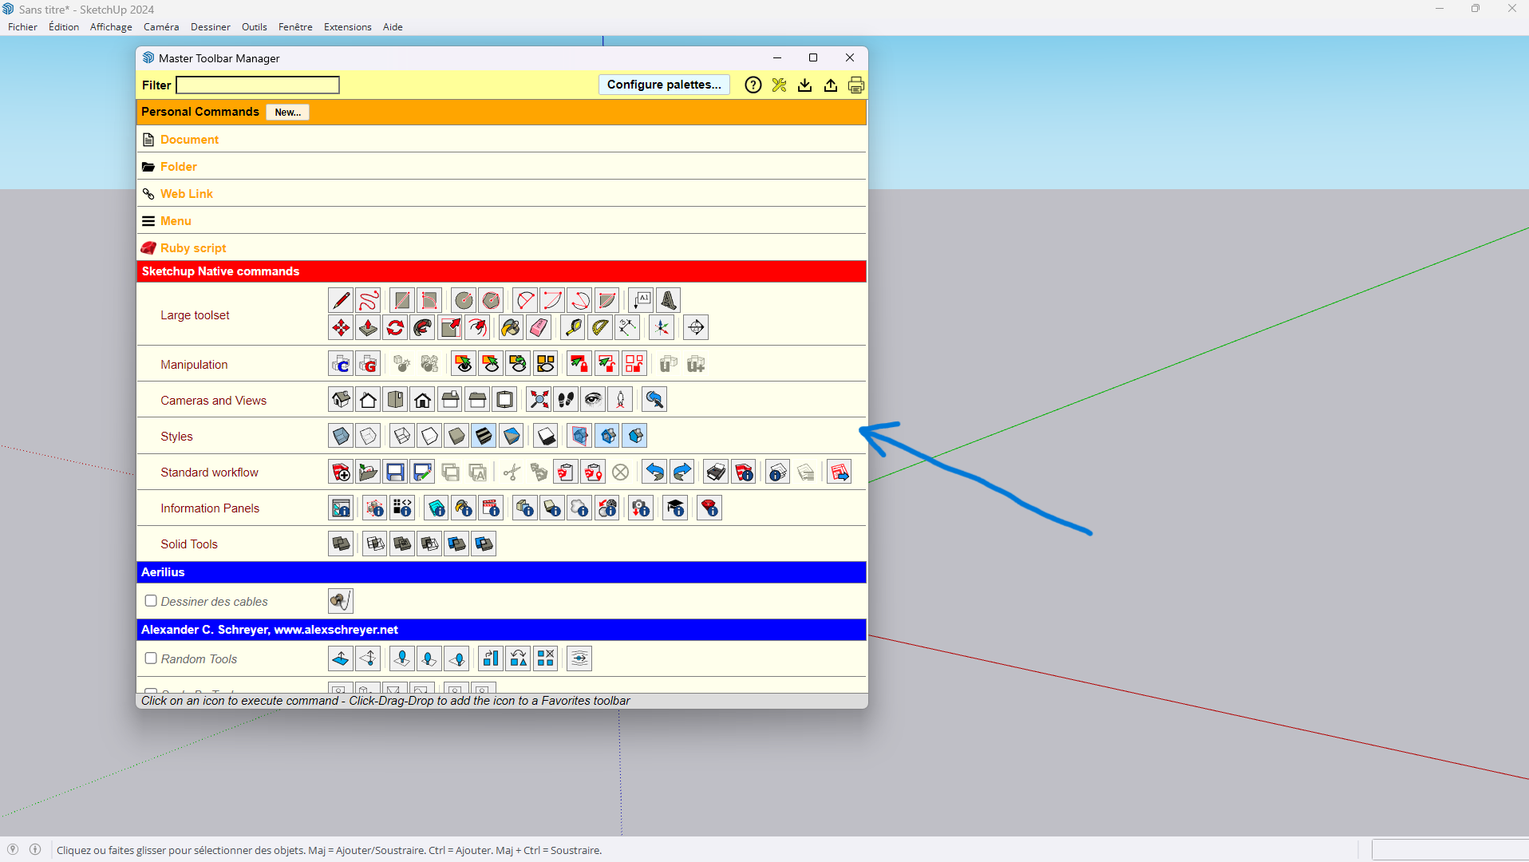1529x862 pixels.
Task: Enable the Dessiner des cables checkbox
Action: [151, 601]
